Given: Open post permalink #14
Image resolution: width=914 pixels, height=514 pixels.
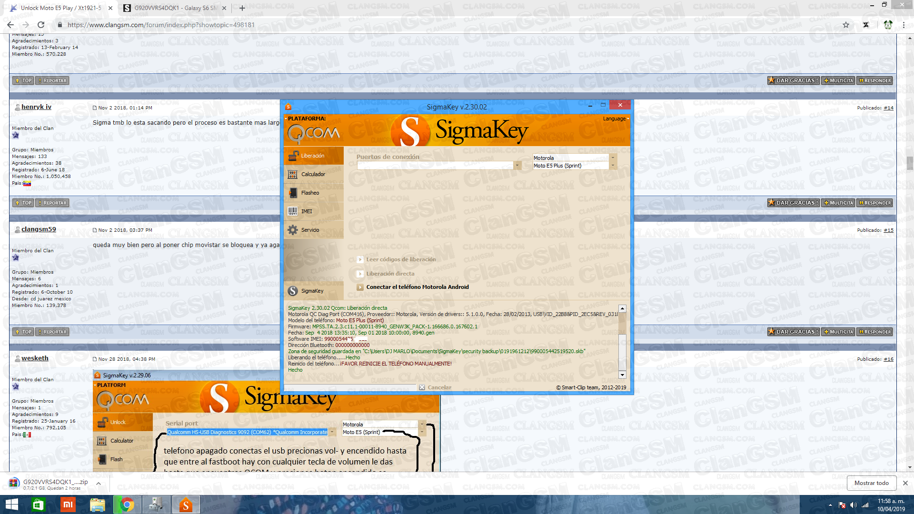Looking at the screenshot, I should tap(888, 108).
